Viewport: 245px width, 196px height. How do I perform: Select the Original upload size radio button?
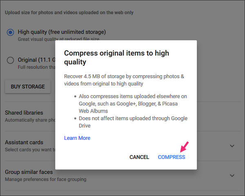click(x=10, y=60)
